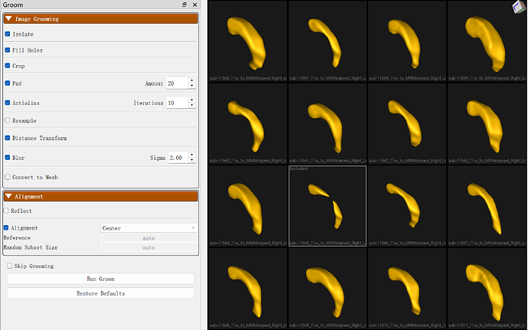Select the Excluded shape sub-11565

[x=328, y=206]
